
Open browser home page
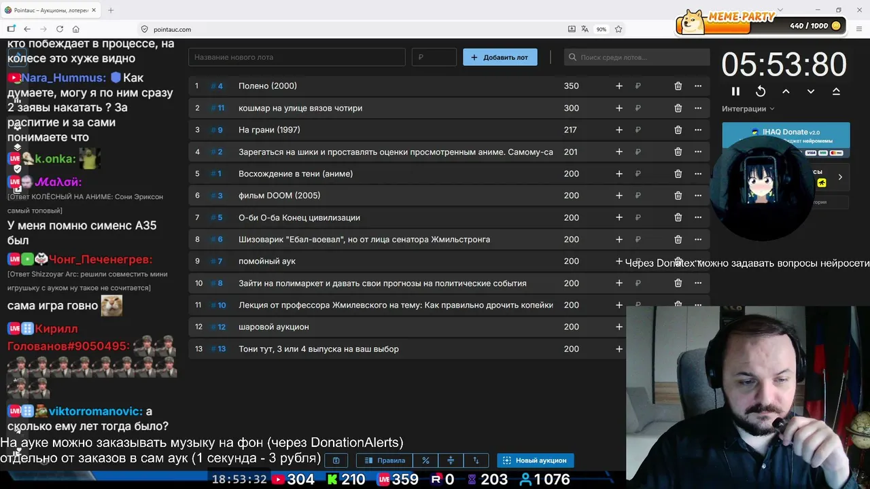click(76, 29)
